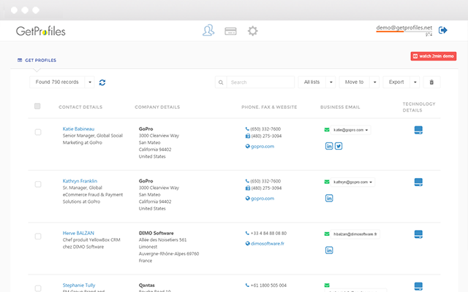Click into the Search input field
Image resolution: width=468 pixels, height=292 pixels.
tap(260, 82)
